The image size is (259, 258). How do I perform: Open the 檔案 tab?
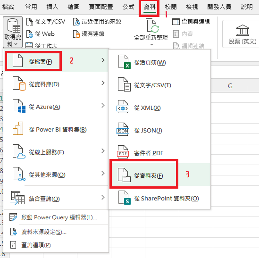[8, 7]
